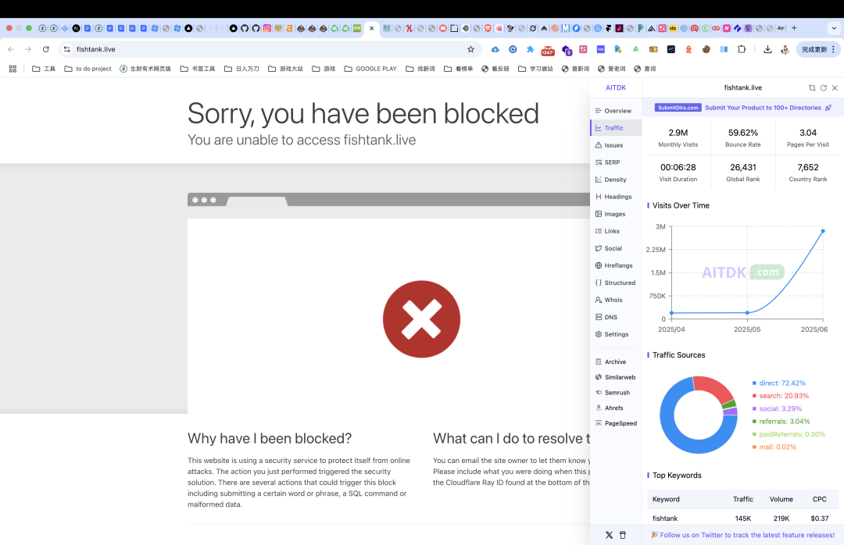This screenshot has height=545, width=844.
Task: Click the AITDK logo title
Action: pos(616,87)
